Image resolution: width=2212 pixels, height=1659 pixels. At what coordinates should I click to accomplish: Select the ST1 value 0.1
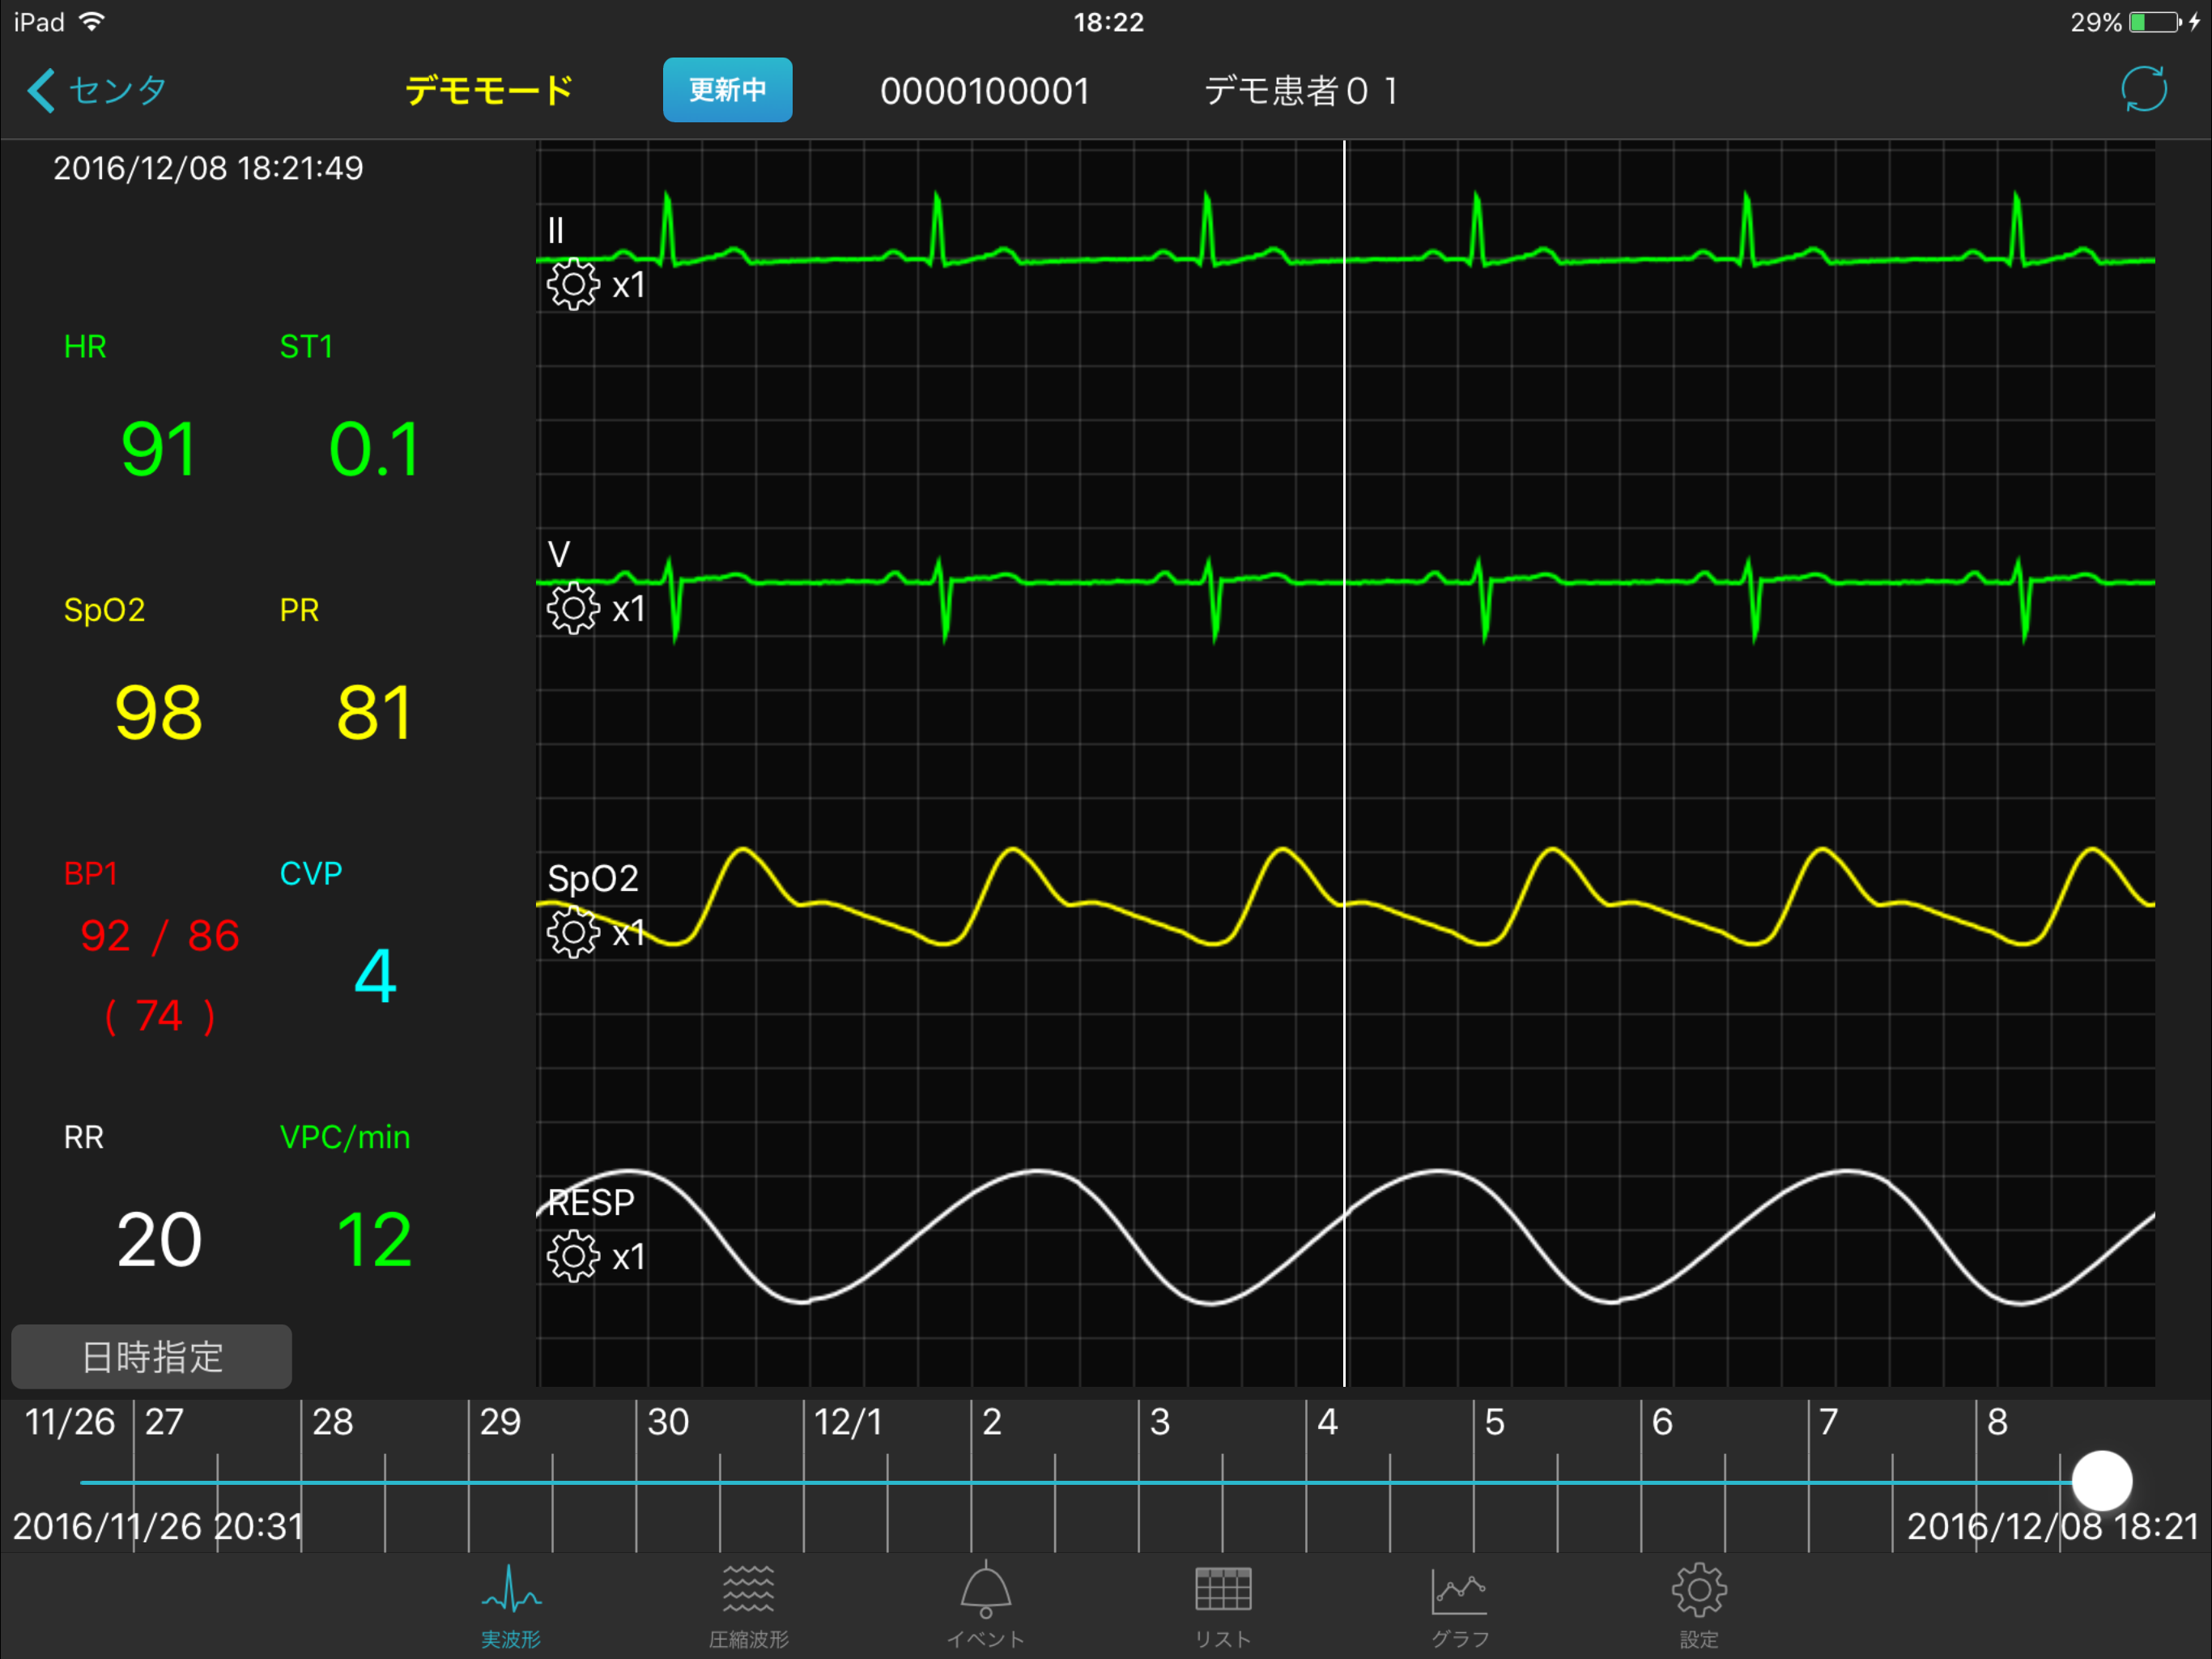coord(374,450)
